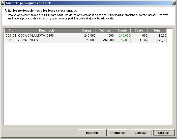The image size is (177, 139).
Task: Click Costo value 1,197
Action: (x=139, y=40)
